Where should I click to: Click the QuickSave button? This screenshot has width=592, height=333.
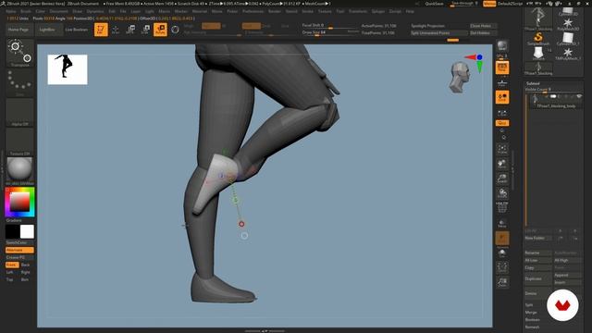point(434,4)
